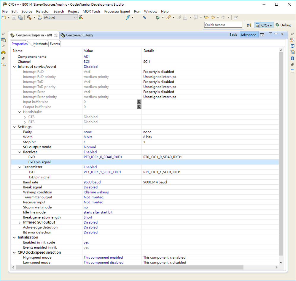Click the Quick Access search field
Image resolution: width=296 pixels, height=281 pixels.
tap(223, 25)
